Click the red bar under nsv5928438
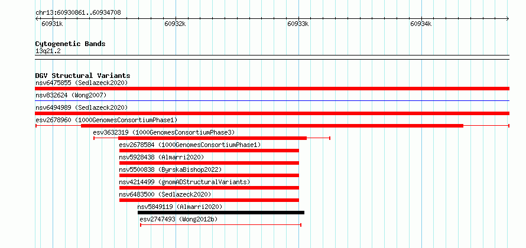This screenshot has width=526, height=248. [x=209, y=163]
